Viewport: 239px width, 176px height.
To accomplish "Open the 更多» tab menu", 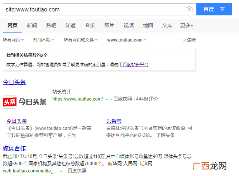I will 186,25.
